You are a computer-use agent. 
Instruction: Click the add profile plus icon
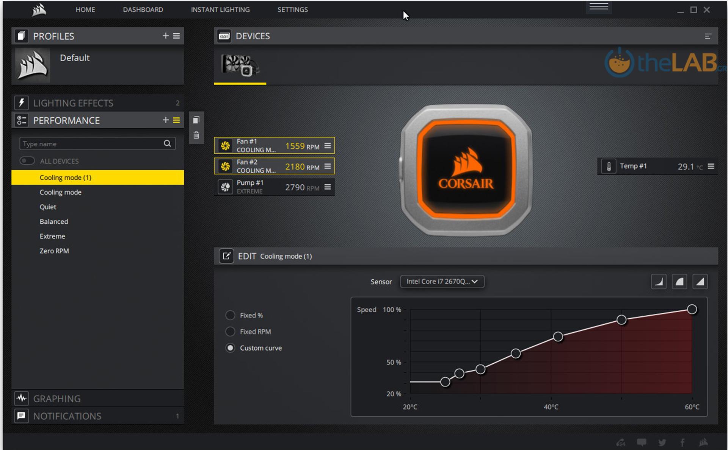165,36
